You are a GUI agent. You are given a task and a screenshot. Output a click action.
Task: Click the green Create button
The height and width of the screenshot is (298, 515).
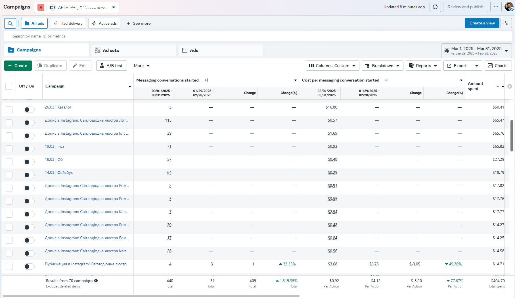pyautogui.click(x=18, y=66)
